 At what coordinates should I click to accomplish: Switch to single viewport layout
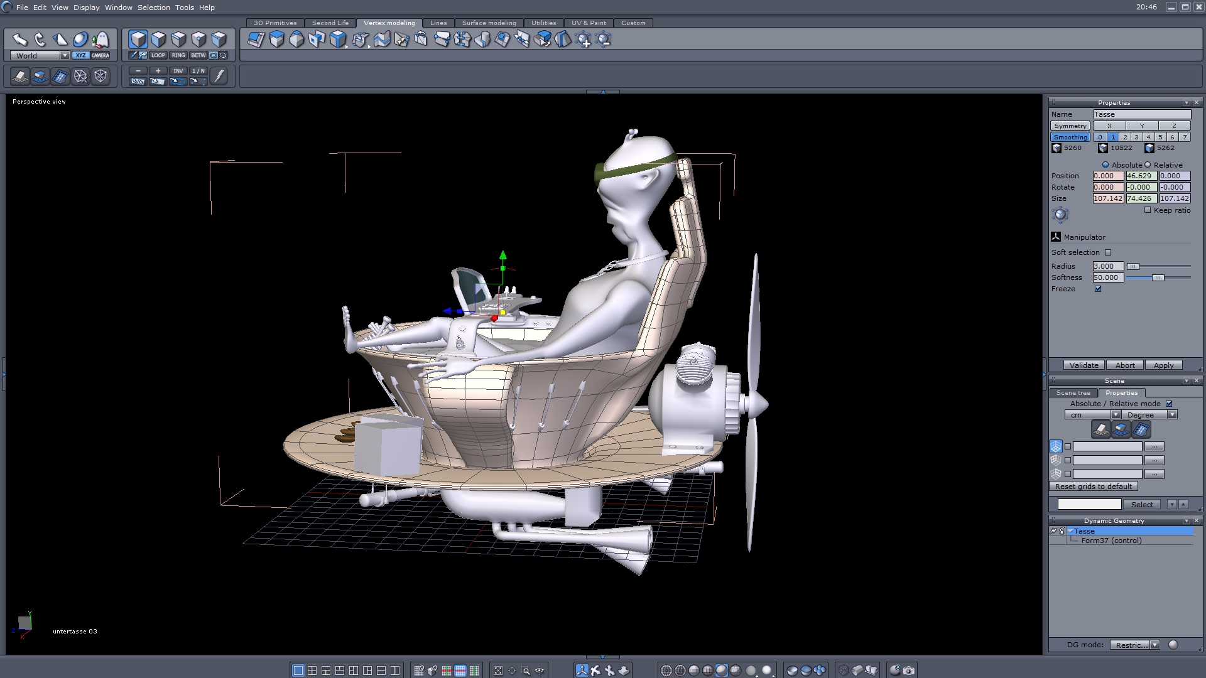pos(298,670)
